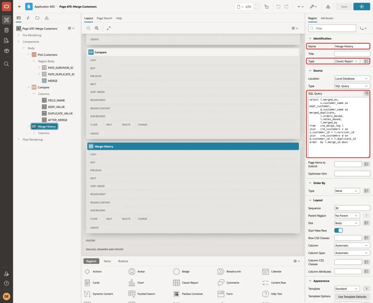Open the App Builder icon in sidebar
Image resolution: width=373 pixels, height=303 pixels.
(7, 20)
